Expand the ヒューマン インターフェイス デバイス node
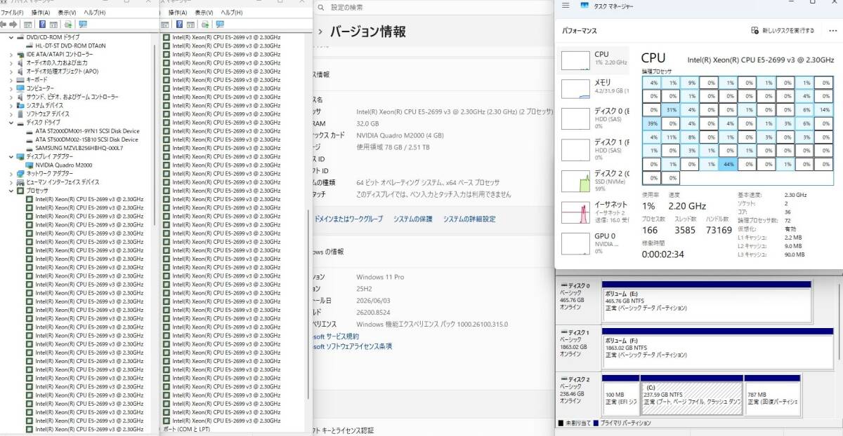The width and height of the screenshot is (843, 436). tap(11, 182)
